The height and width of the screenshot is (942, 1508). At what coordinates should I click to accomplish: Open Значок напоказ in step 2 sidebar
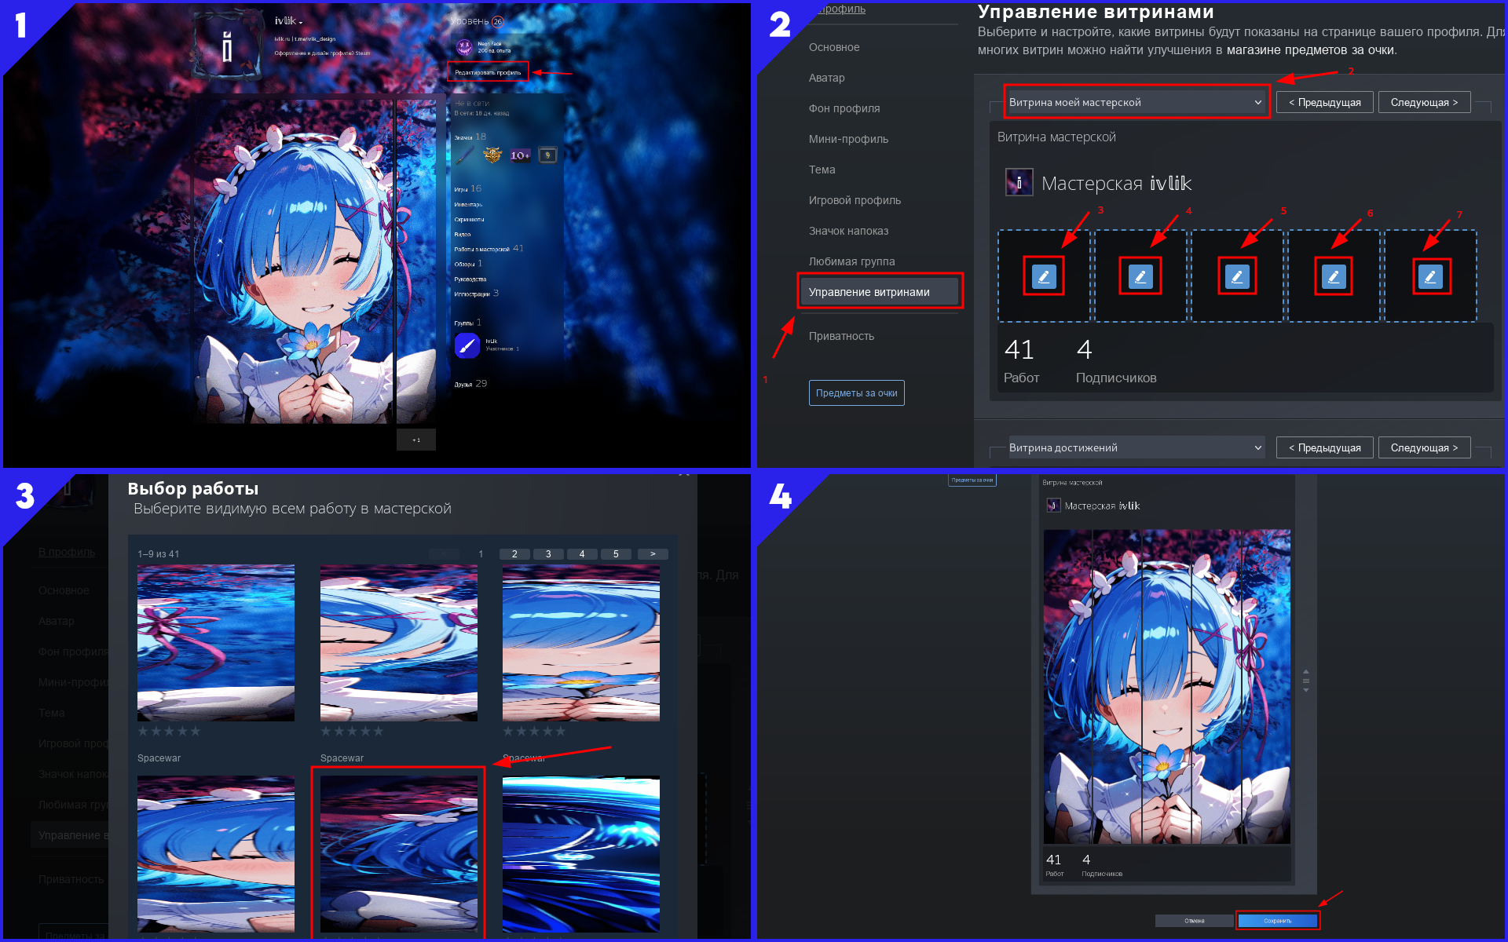pyautogui.click(x=848, y=231)
